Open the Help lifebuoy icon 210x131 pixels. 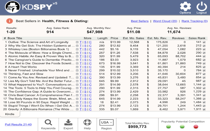click(x=87, y=122)
